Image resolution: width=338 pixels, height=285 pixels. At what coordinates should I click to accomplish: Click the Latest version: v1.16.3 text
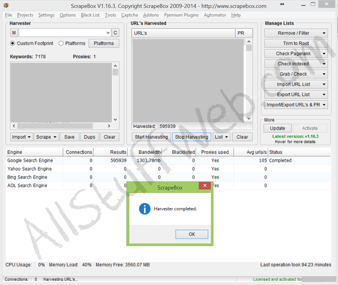point(295,136)
